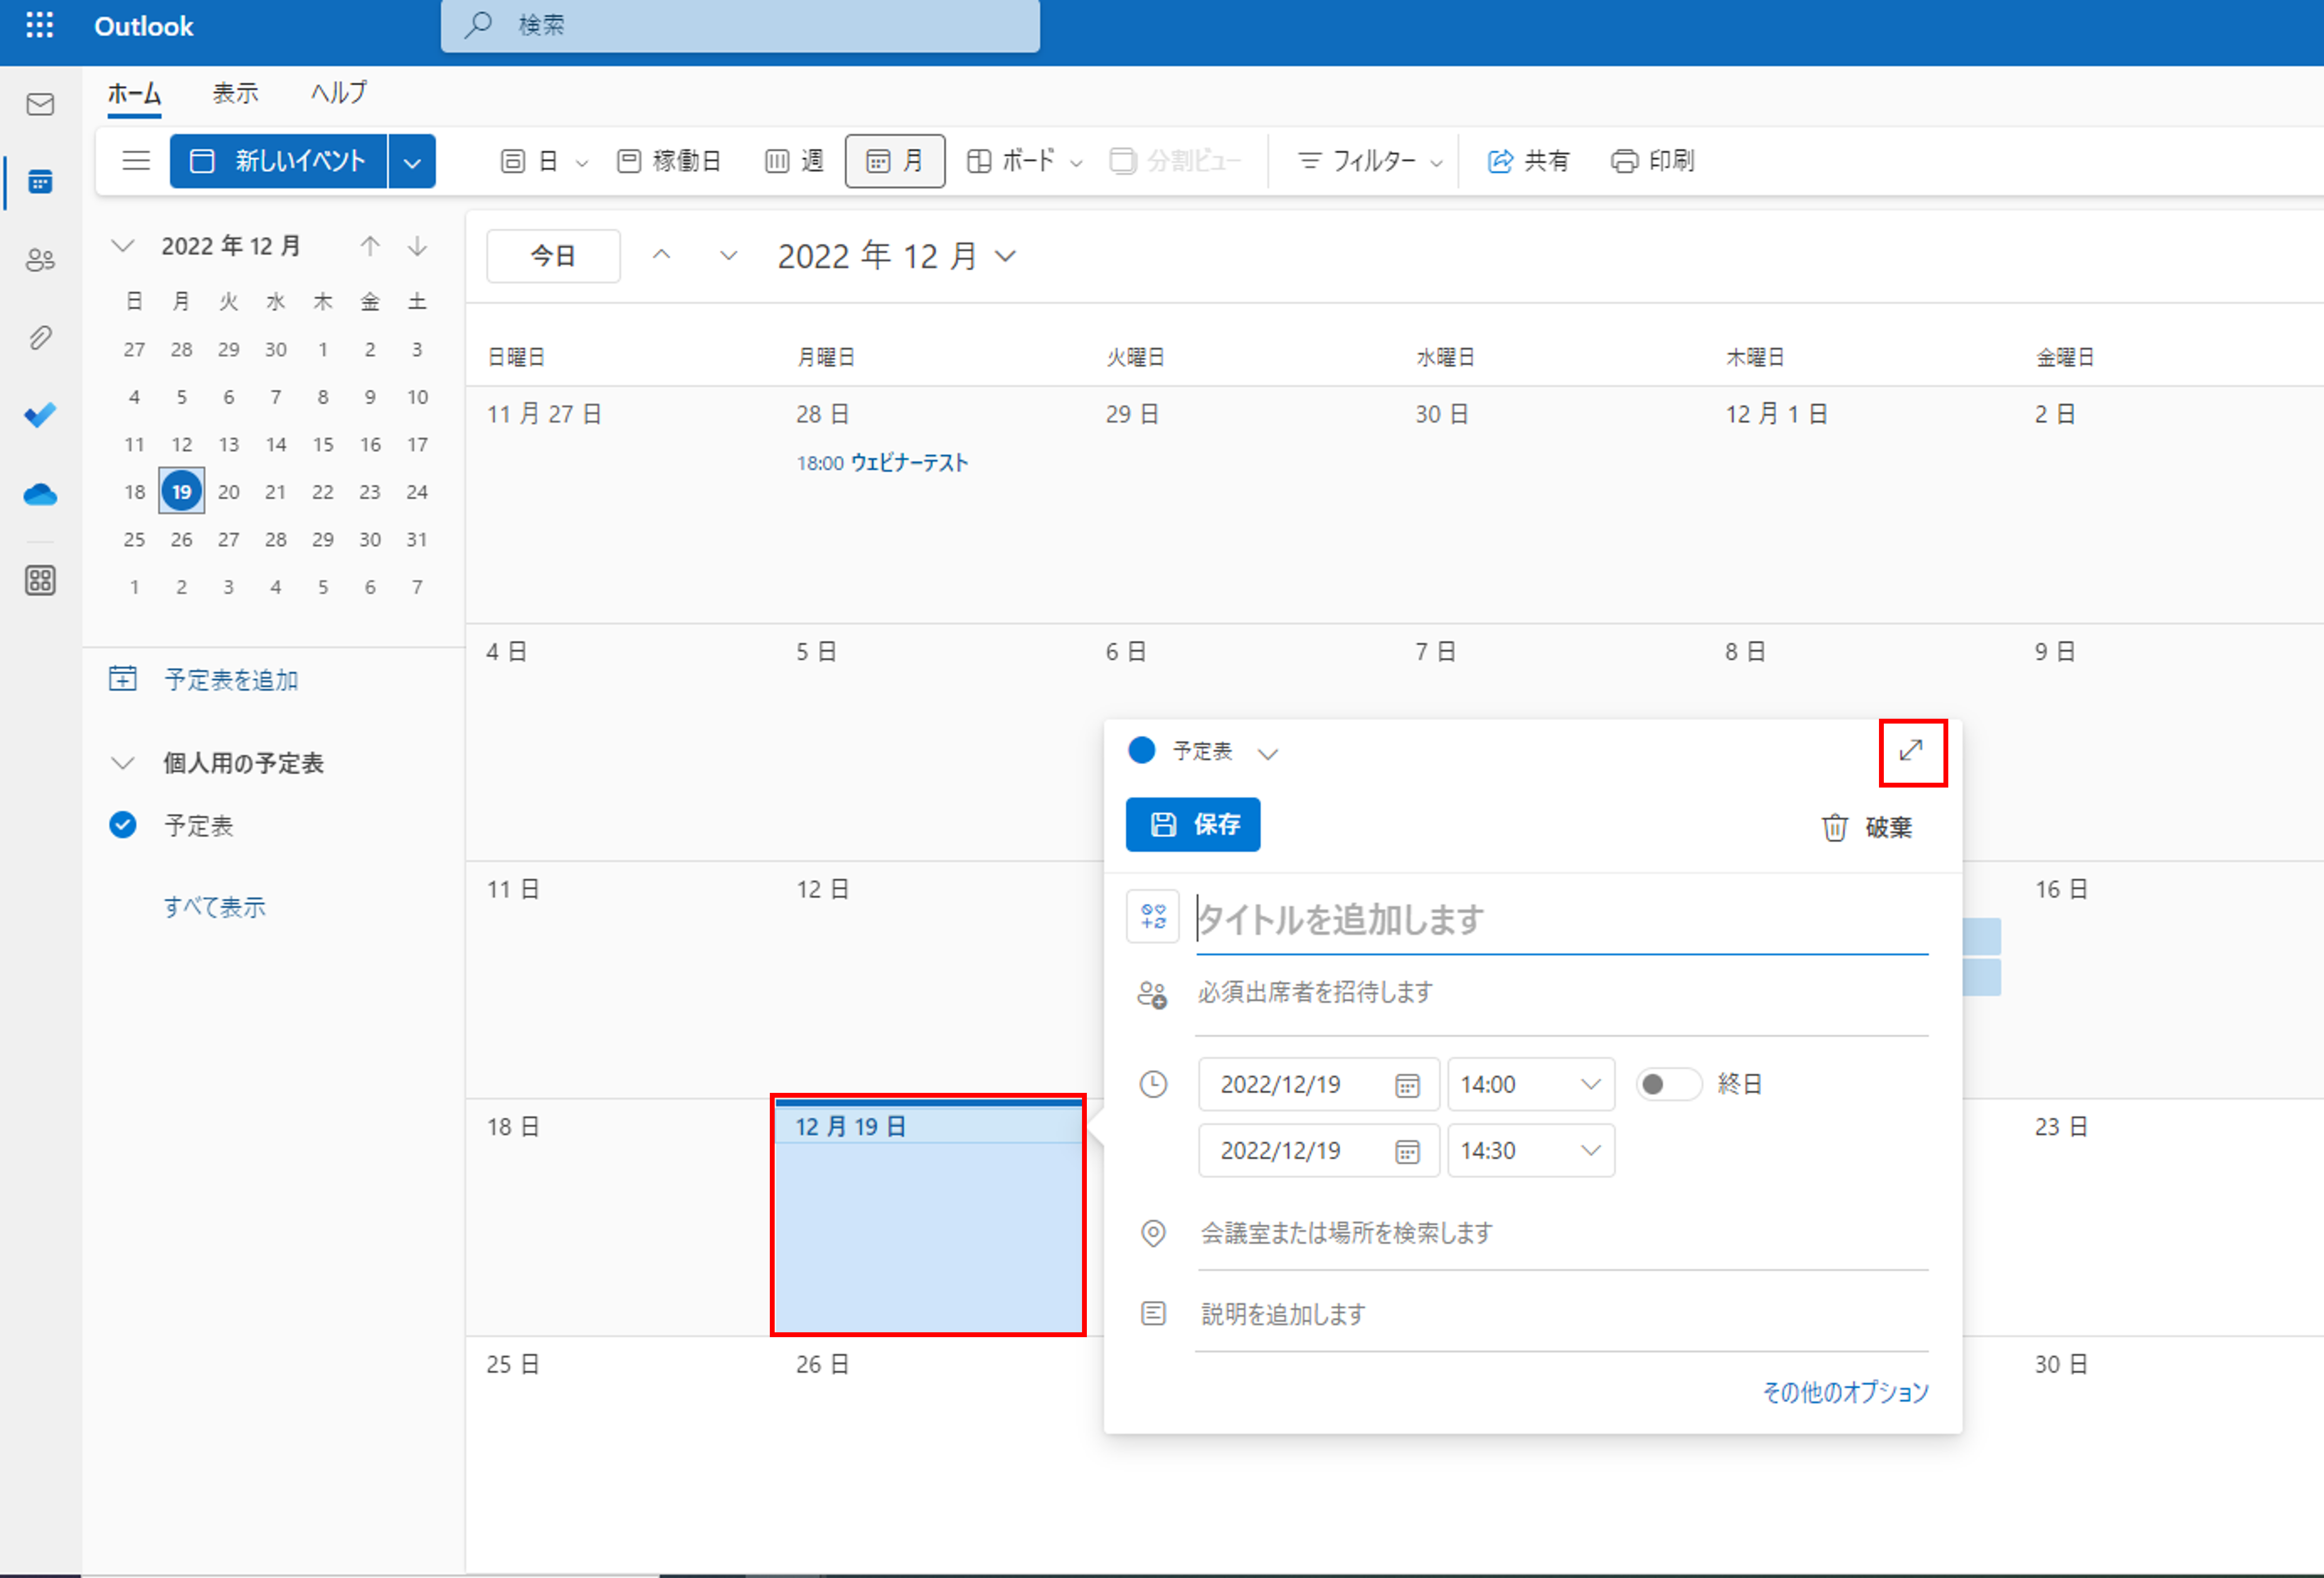This screenshot has width=2324, height=1578.
Task: Open calendar selector dropdown in event form
Action: tap(1268, 753)
